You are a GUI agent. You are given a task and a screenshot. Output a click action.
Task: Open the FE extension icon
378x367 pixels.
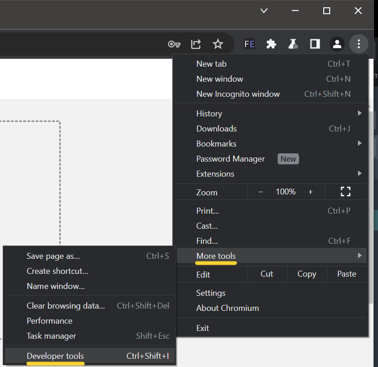click(x=249, y=44)
